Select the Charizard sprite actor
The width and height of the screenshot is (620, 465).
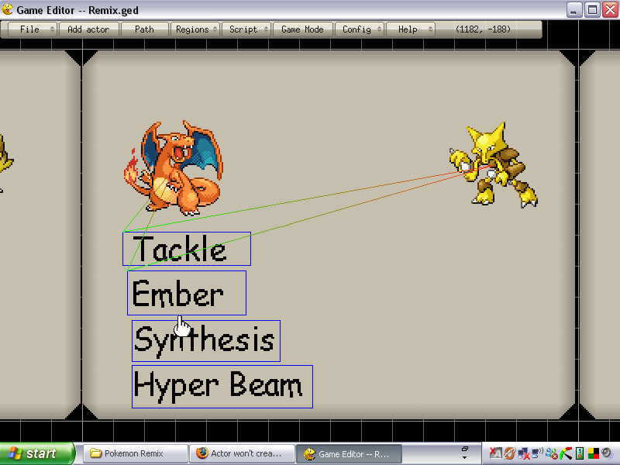173,168
